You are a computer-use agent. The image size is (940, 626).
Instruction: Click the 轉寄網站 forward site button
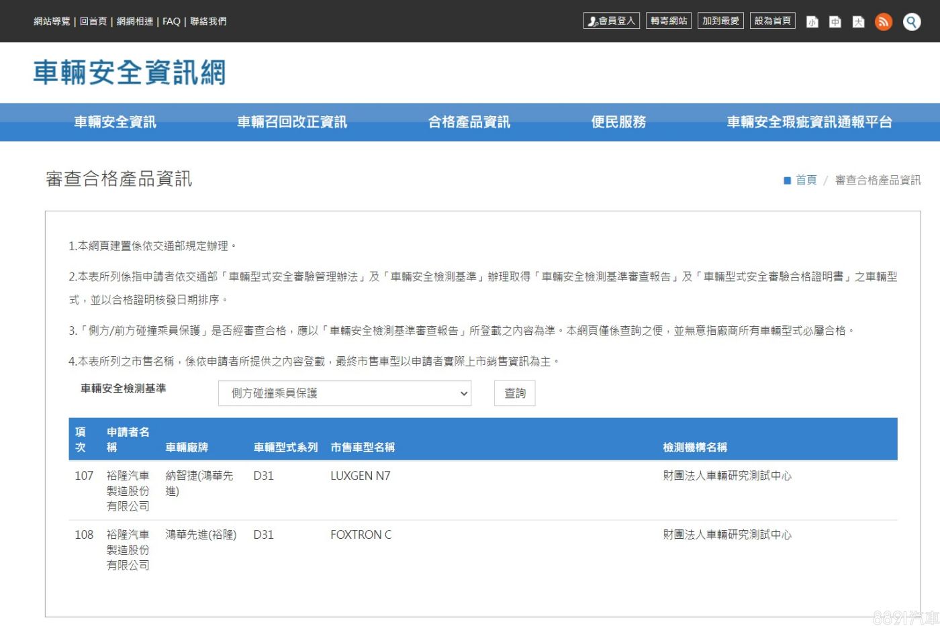coord(669,21)
